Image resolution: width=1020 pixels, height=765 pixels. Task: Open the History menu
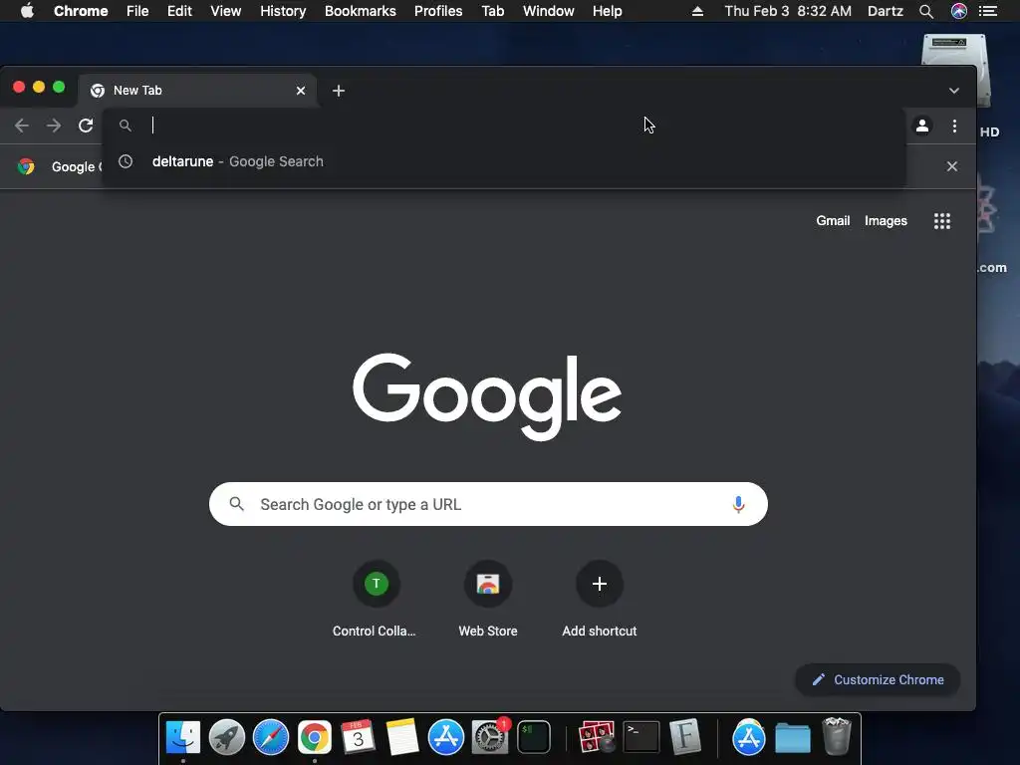[x=283, y=11]
